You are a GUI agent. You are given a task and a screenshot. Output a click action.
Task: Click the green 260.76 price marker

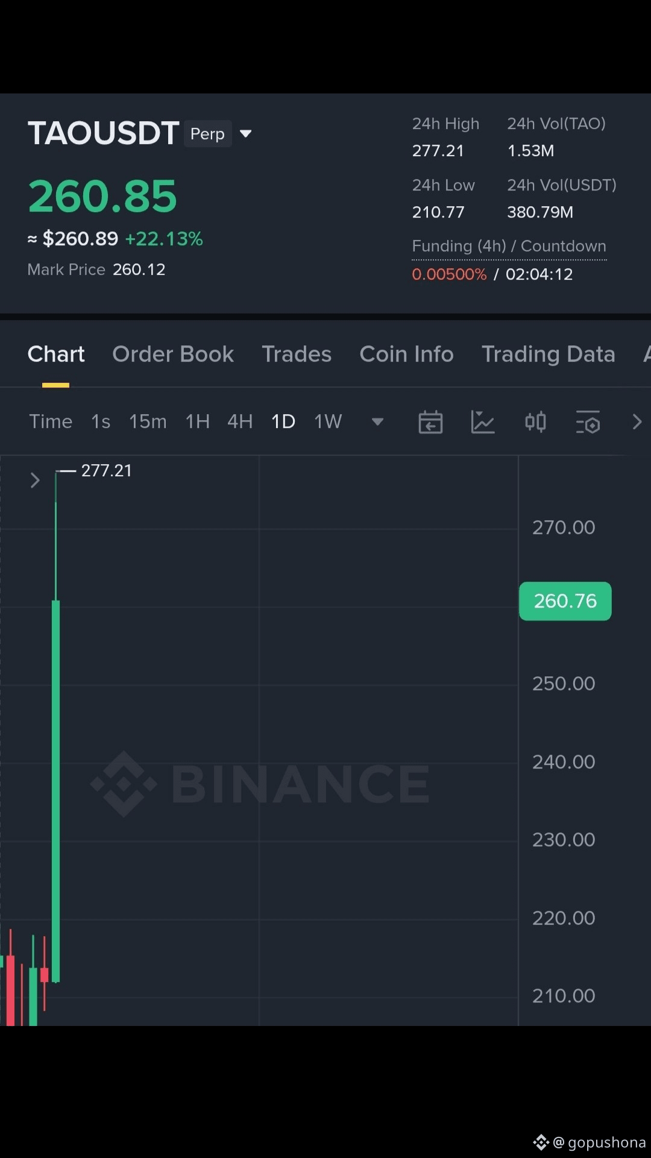565,601
